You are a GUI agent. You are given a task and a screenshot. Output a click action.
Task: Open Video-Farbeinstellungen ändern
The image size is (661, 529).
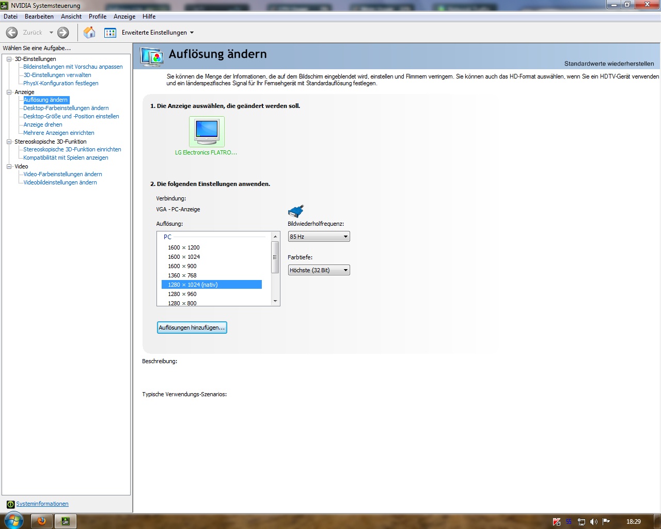point(62,174)
